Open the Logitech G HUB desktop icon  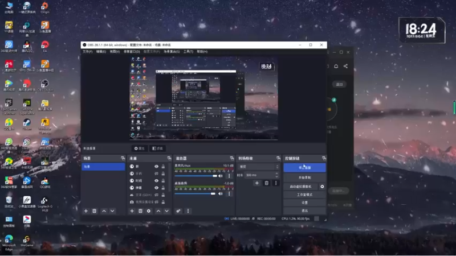click(x=45, y=204)
